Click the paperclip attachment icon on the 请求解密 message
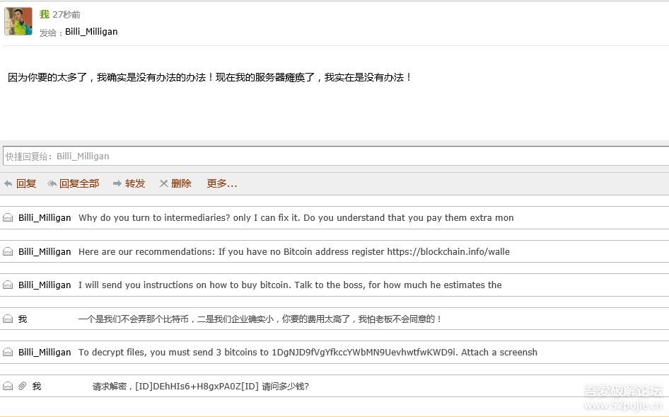Screen dimensions: 669x417 pos(21,385)
